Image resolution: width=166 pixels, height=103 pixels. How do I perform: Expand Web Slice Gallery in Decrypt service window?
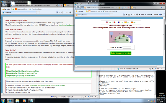coord(116,11)
